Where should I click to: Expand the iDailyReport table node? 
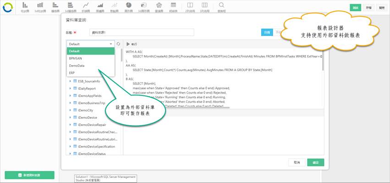click(x=71, y=89)
